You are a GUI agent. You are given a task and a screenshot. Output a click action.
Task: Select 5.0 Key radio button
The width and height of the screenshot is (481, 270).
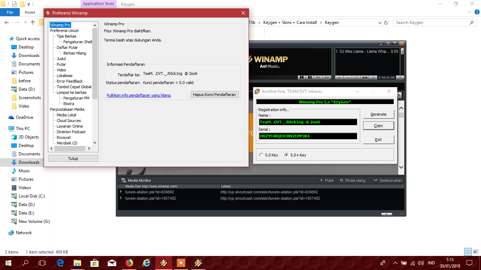coord(261,155)
